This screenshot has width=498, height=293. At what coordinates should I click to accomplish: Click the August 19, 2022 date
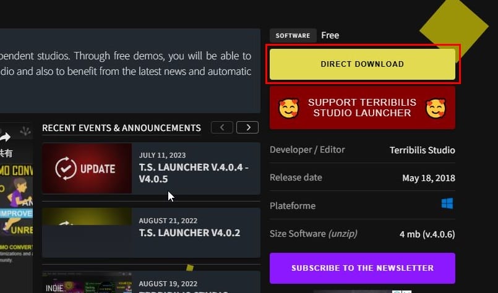[168, 284]
